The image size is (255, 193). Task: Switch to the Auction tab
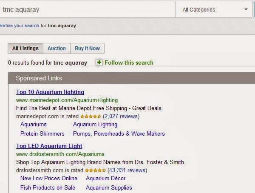point(57,48)
